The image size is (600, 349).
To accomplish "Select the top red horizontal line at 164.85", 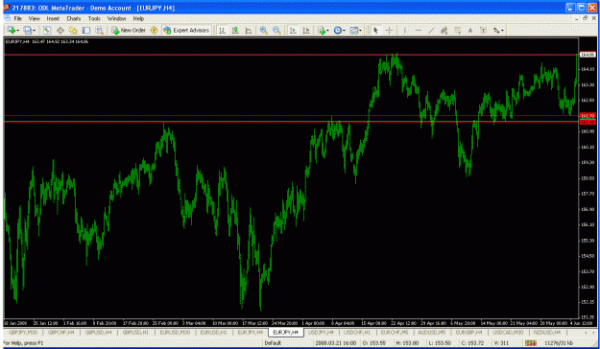I will coord(291,55).
